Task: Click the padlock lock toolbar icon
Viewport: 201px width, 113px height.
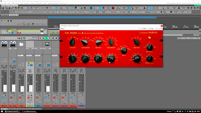Action: pyautogui.click(x=179, y=8)
